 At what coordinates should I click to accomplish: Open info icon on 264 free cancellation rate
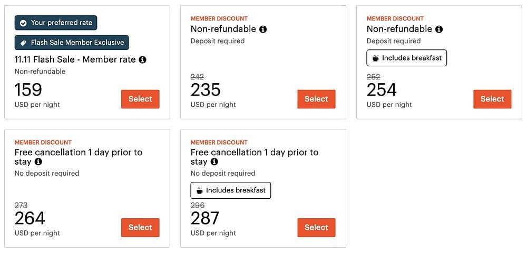pyautogui.click(x=38, y=162)
